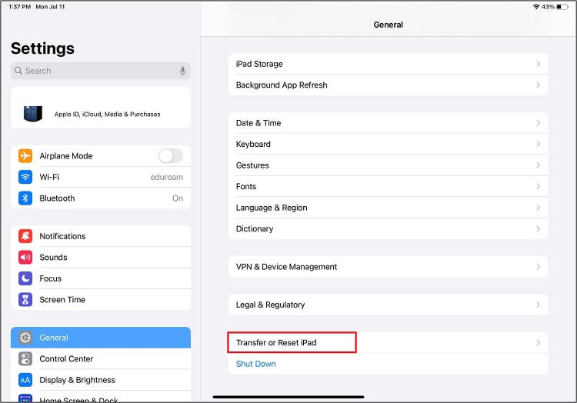The image size is (577, 403).
Task: Tap the eduroam Wi-Fi network value
Action: tap(167, 177)
